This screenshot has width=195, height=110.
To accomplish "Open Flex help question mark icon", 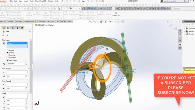I will (x=30, y=31).
